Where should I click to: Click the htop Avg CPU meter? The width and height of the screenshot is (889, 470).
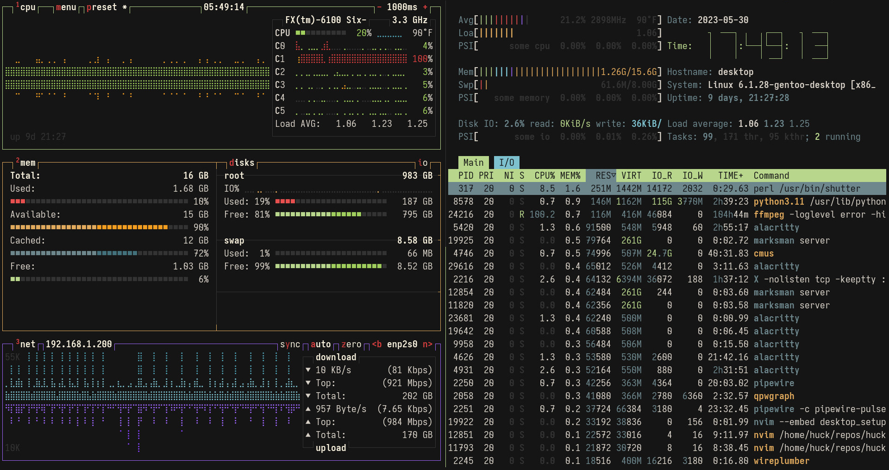pyautogui.click(x=560, y=20)
